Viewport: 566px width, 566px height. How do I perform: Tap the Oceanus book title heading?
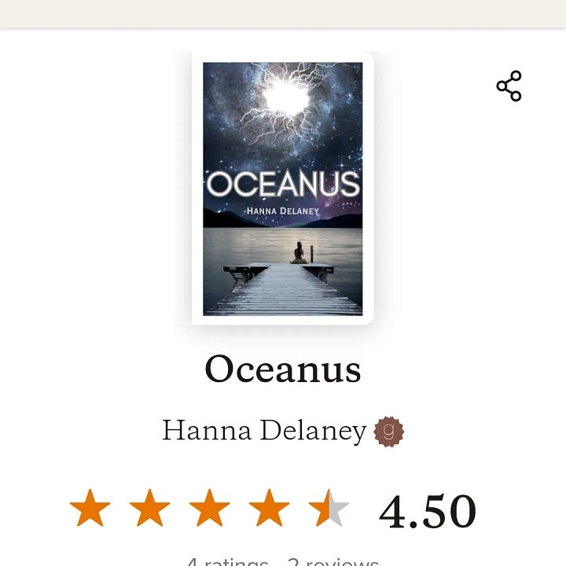point(283,369)
